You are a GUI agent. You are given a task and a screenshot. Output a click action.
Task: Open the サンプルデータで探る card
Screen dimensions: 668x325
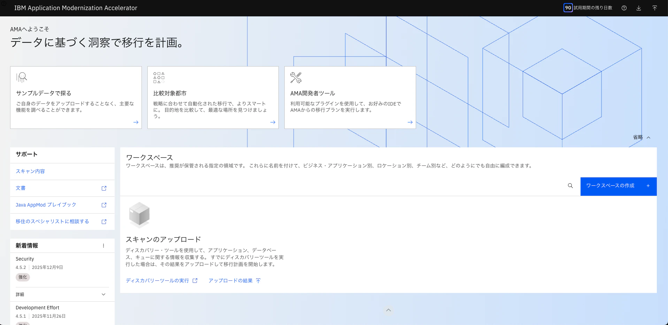pyautogui.click(x=76, y=98)
